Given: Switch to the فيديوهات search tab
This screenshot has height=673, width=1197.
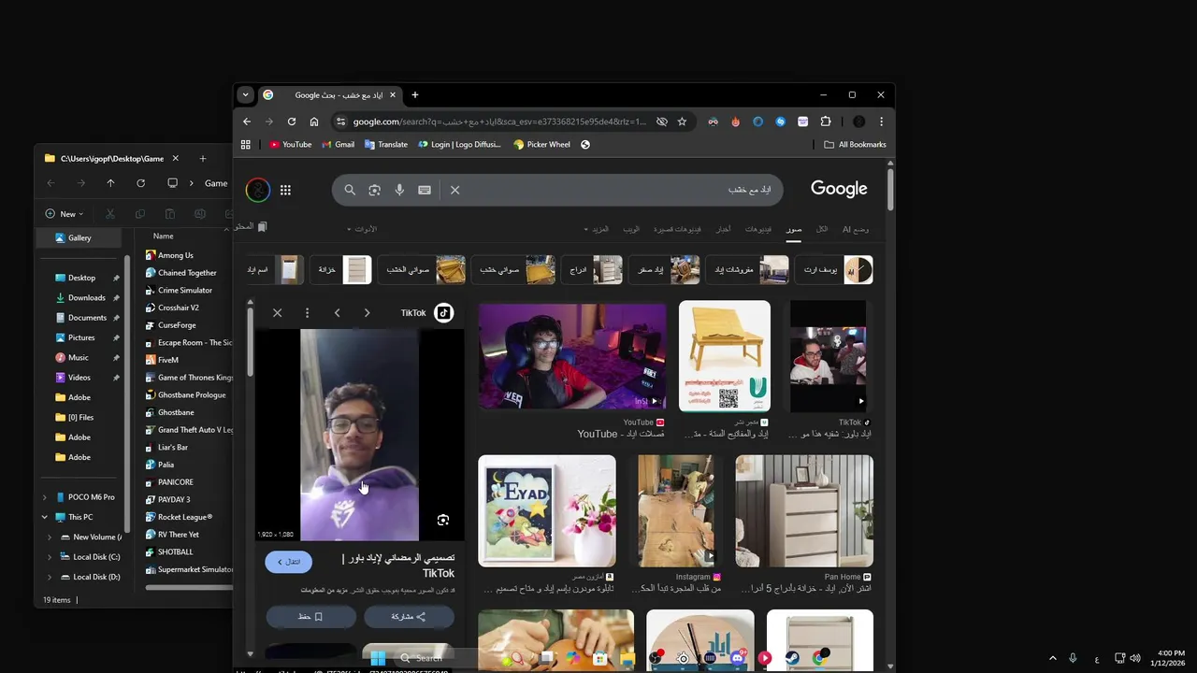Looking at the screenshot, I should [x=758, y=229].
